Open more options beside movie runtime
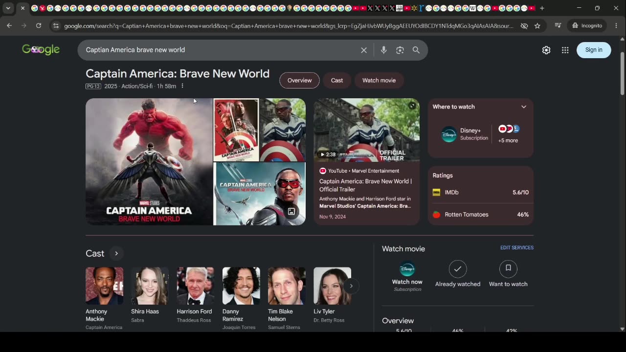 click(182, 86)
